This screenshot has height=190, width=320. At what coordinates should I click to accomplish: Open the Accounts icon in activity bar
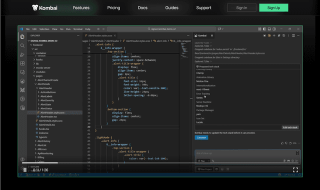(x=22, y=159)
